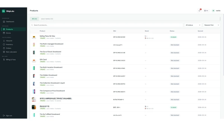
Task: Click the Billing & Fees dollar icon
Action: [4, 60]
